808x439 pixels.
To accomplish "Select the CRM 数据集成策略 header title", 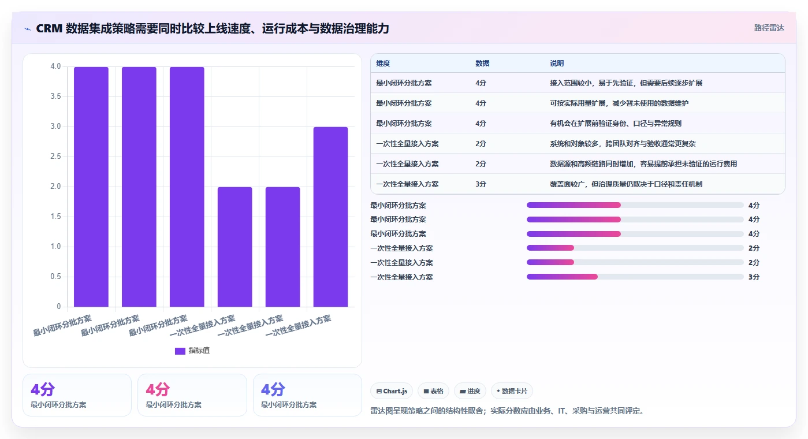I will click(213, 28).
